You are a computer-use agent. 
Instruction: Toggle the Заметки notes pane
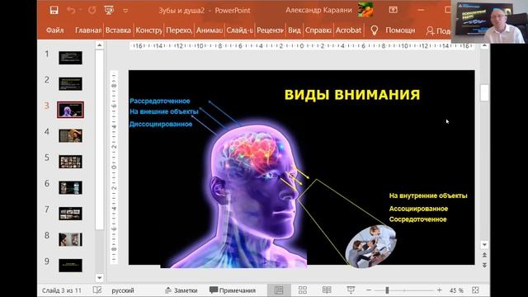[181, 290]
